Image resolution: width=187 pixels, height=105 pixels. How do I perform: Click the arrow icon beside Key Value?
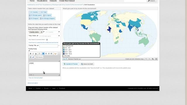point(37,36)
